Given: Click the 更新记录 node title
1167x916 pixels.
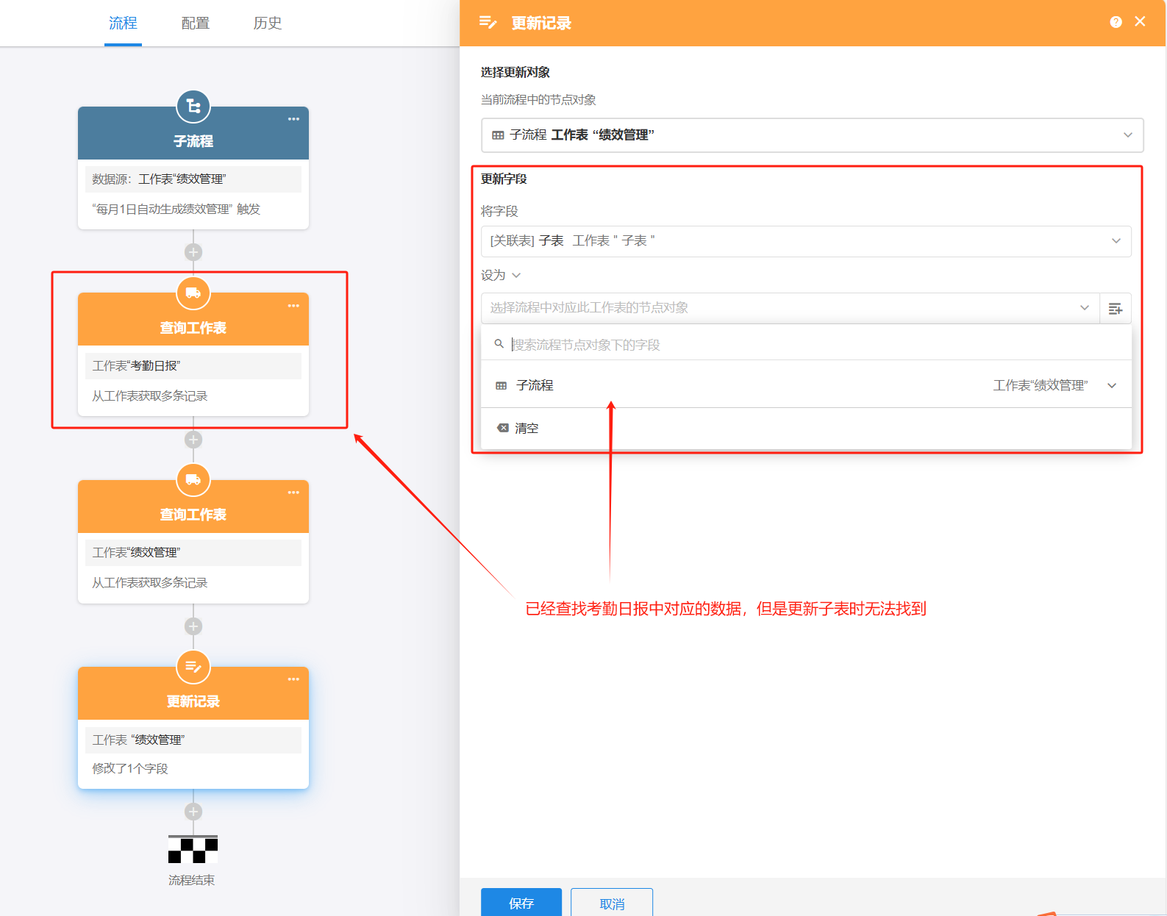Looking at the screenshot, I should pos(193,701).
